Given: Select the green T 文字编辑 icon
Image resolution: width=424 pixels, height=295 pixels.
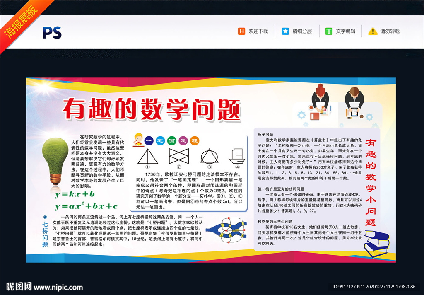Looking at the screenshot, I should pos(329,31).
